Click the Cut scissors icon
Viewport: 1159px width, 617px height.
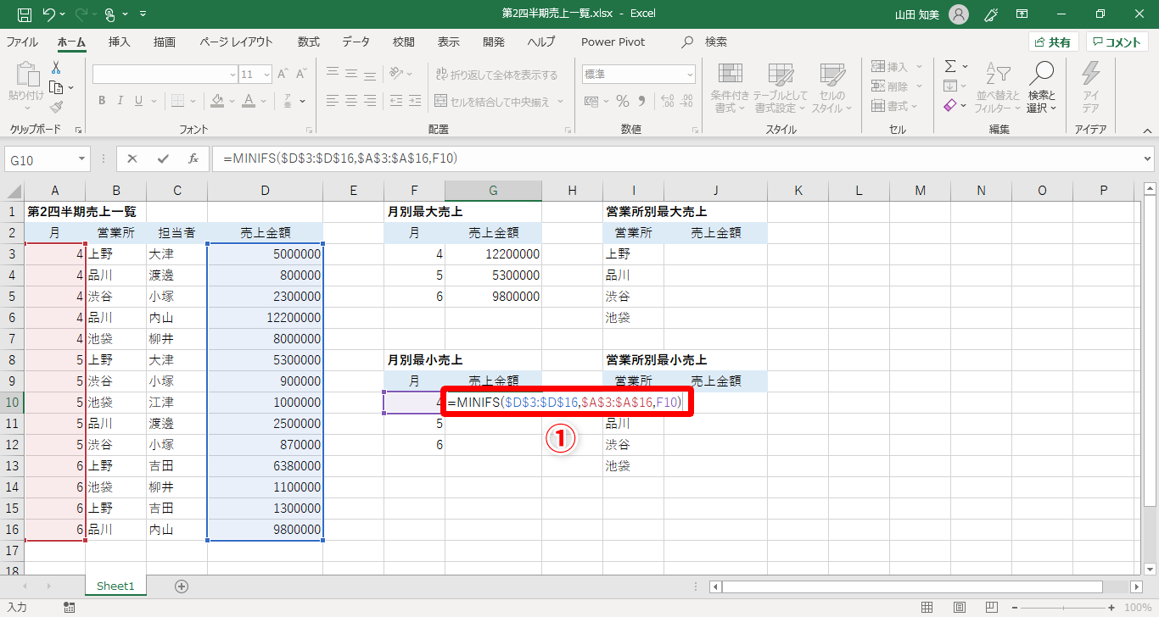pos(56,68)
